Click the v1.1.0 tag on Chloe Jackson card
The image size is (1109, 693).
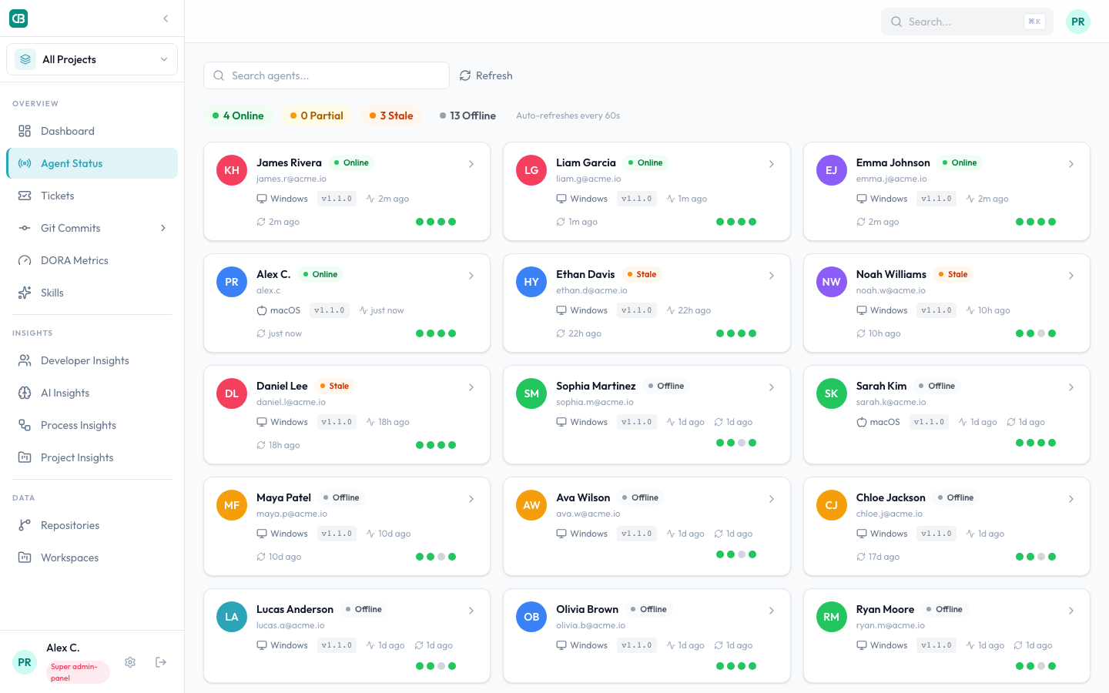[x=936, y=534]
